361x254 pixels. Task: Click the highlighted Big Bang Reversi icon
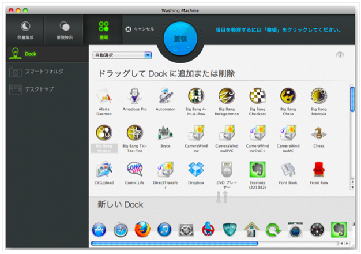[x=104, y=133]
